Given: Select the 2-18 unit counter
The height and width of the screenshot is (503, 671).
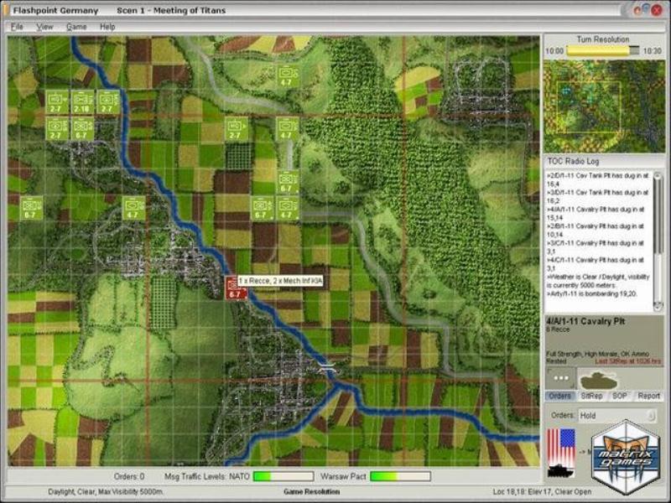Looking at the screenshot, I should (81, 102).
